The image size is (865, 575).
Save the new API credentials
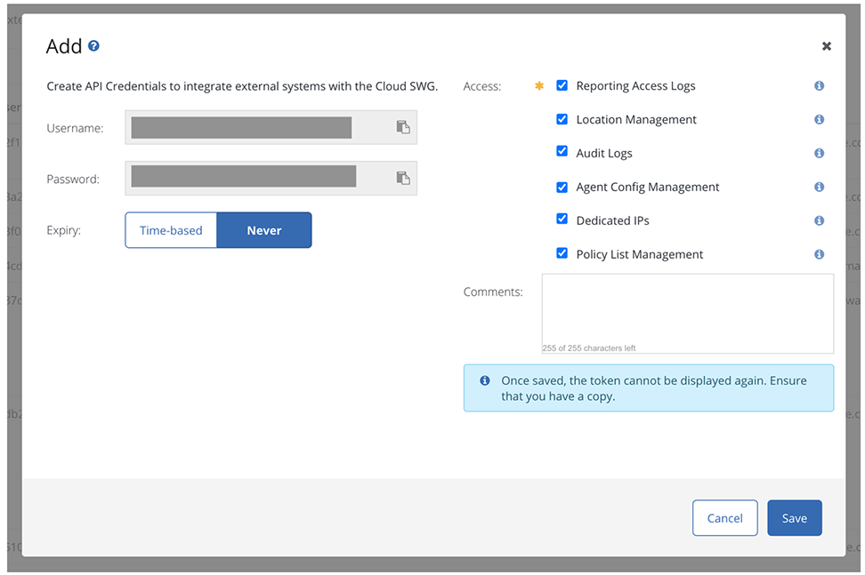(x=794, y=518)
